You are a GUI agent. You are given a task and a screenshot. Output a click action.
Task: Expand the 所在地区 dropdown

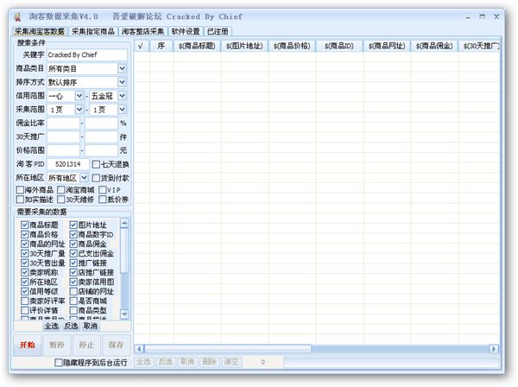(x=85, y=178)
